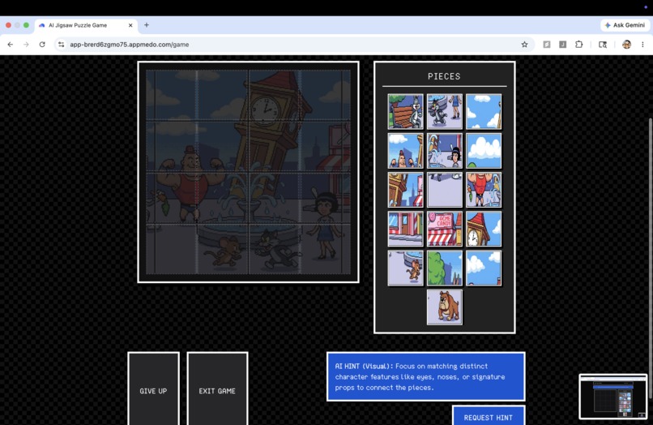Select the pink storefront door puzzle piece

405,229
